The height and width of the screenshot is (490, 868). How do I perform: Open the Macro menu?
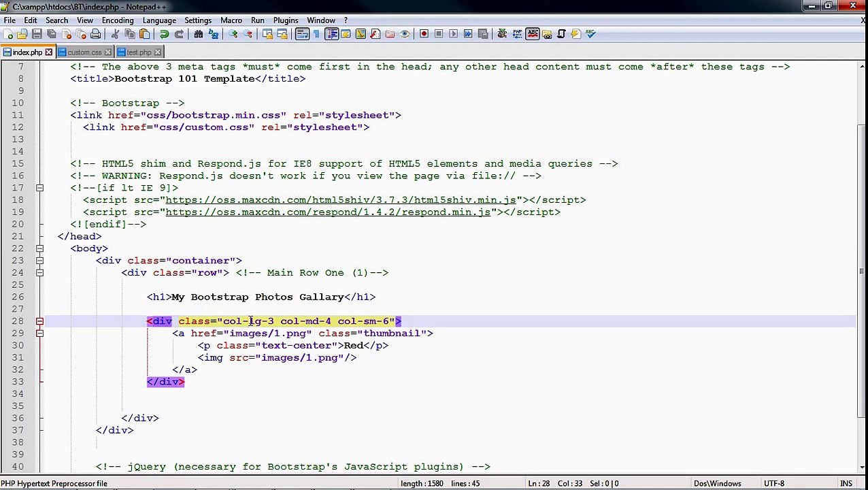[231, 20]
